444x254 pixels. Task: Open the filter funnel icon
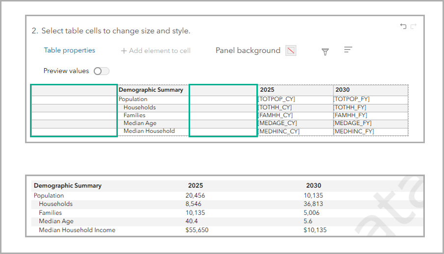coord(325,51)
